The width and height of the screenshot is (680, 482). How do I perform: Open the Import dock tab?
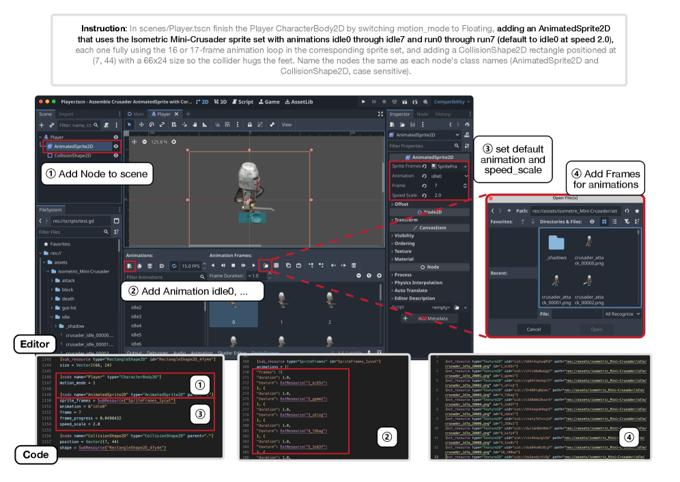66,115
